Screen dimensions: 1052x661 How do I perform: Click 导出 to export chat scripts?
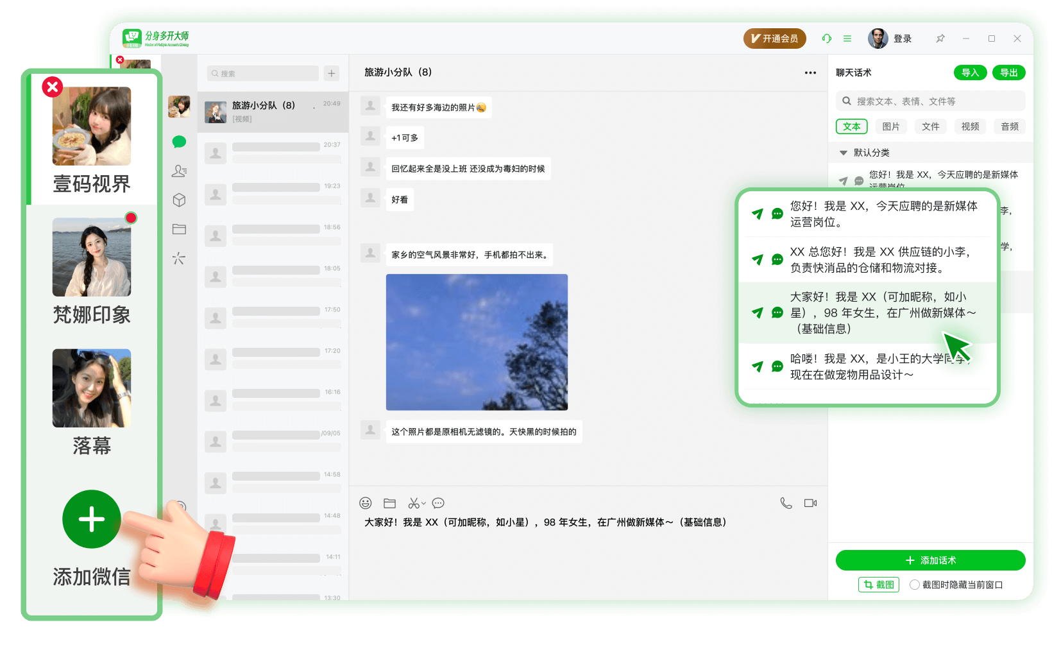pos(1008,73)
